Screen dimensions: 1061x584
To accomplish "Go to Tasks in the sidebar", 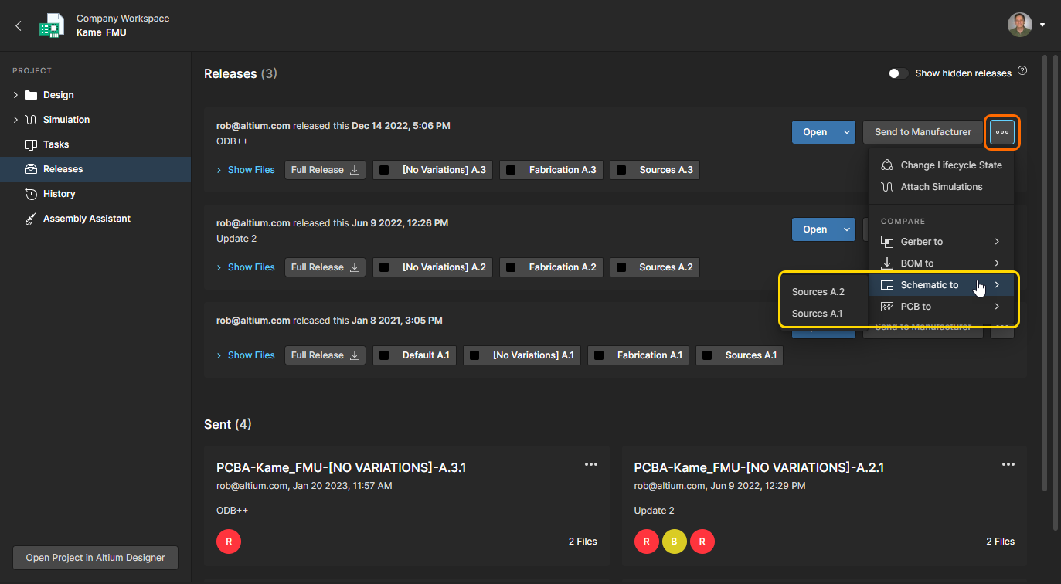I will [x=56, y=144].
